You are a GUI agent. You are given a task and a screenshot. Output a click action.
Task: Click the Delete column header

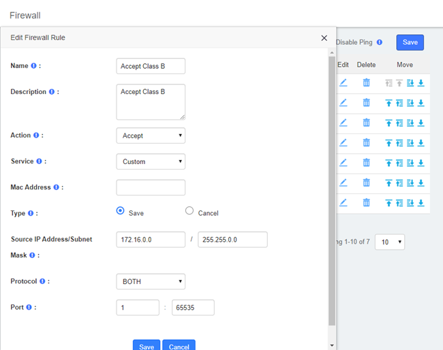[366, 65]
